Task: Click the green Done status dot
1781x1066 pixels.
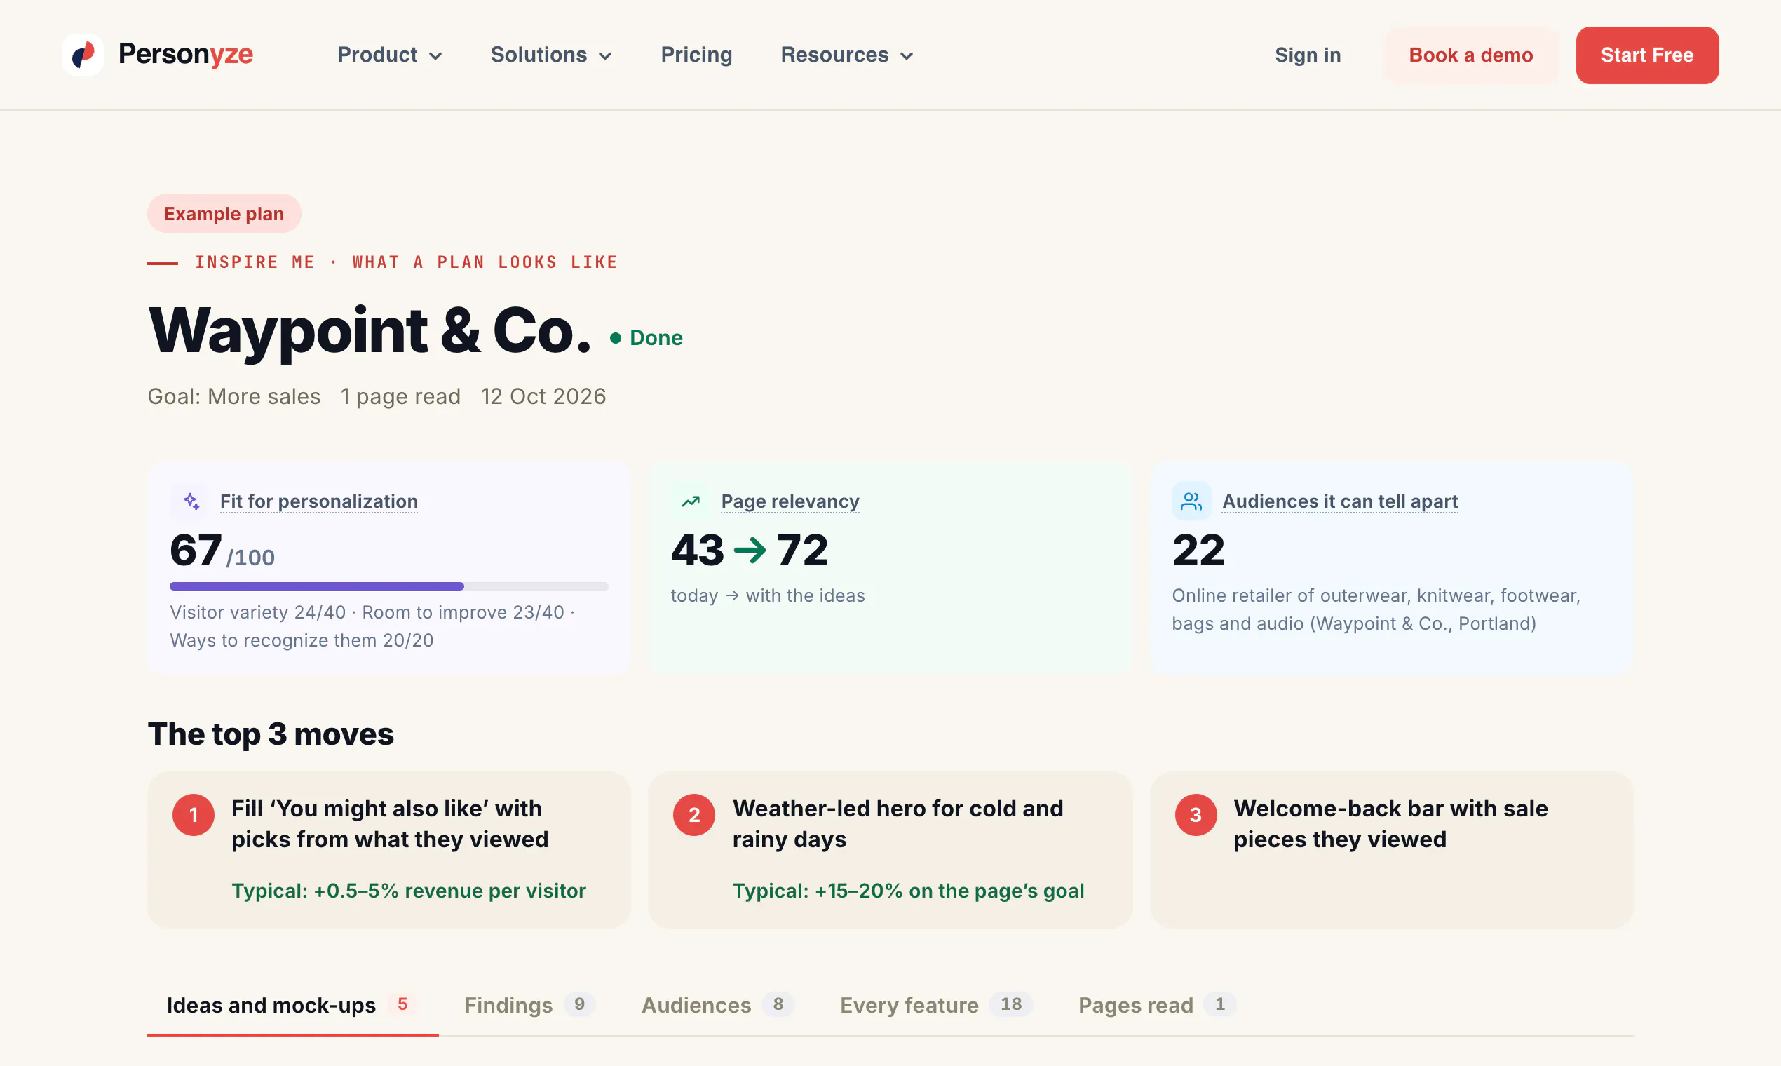Action: pos(616,337)
